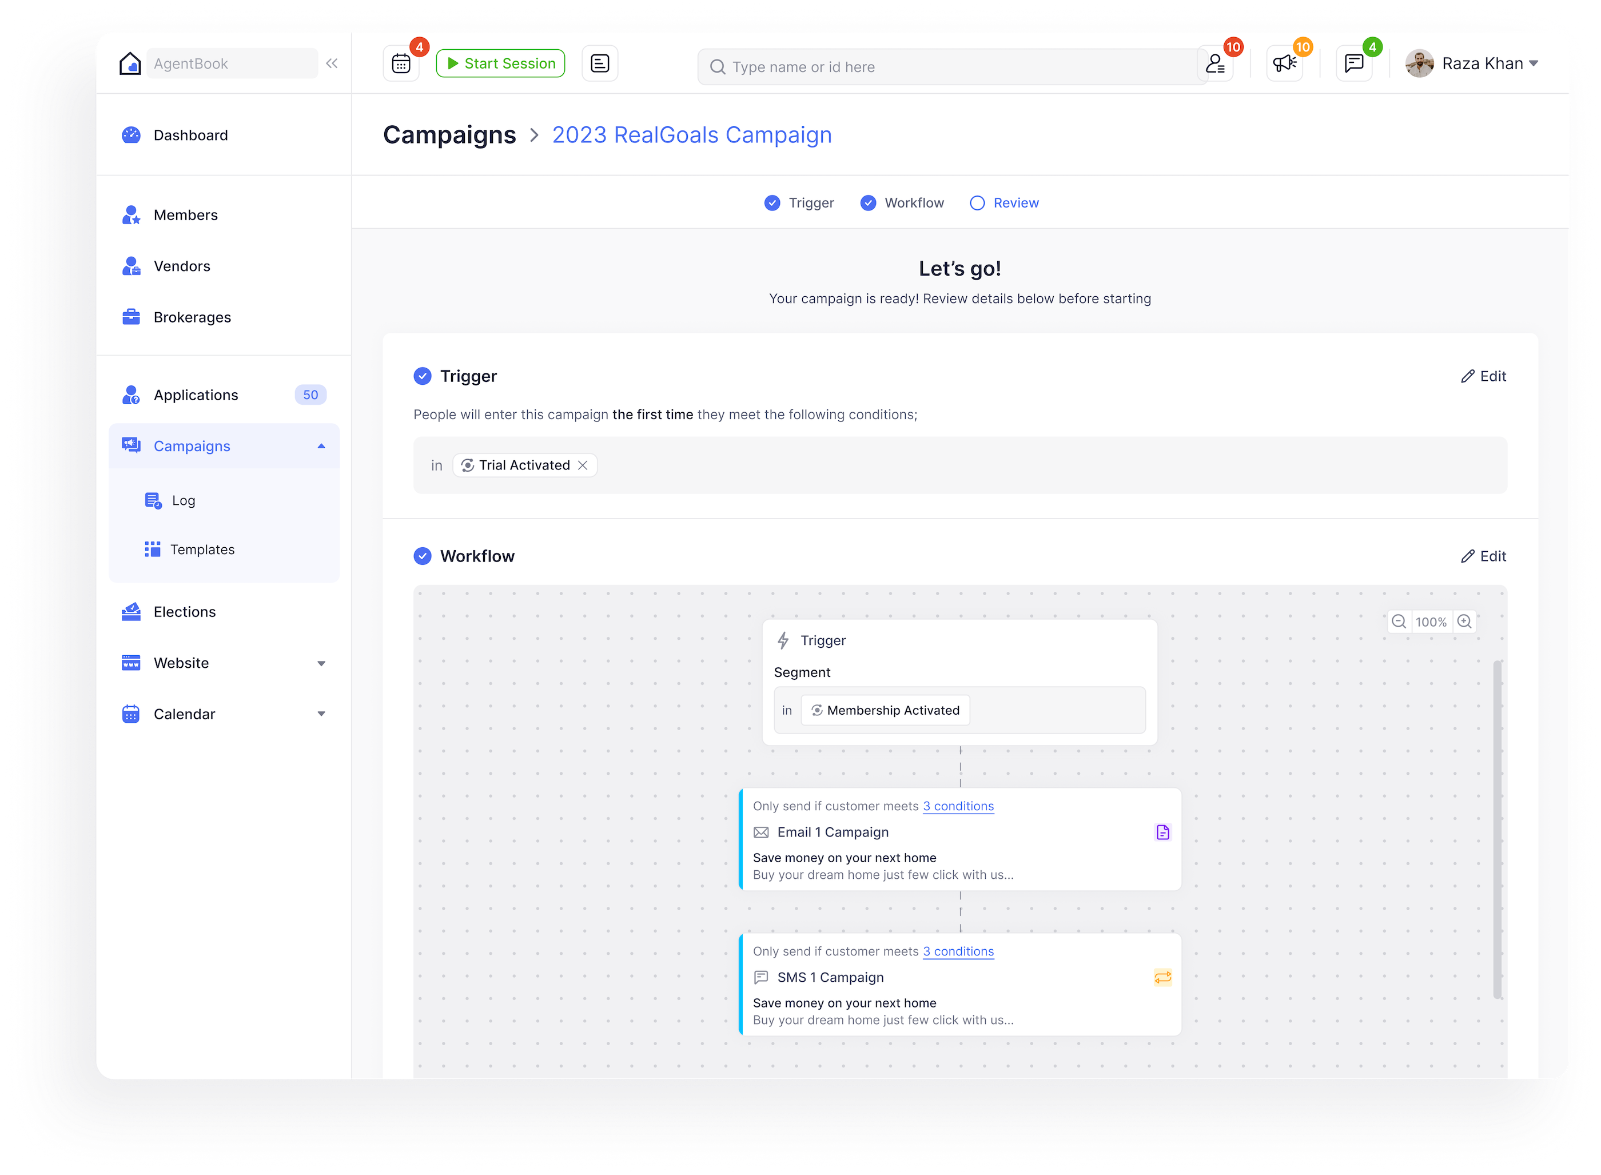Open the chat messages icon
The height and width of the screenshot is (1175, 1601).
click(1353, 64)
